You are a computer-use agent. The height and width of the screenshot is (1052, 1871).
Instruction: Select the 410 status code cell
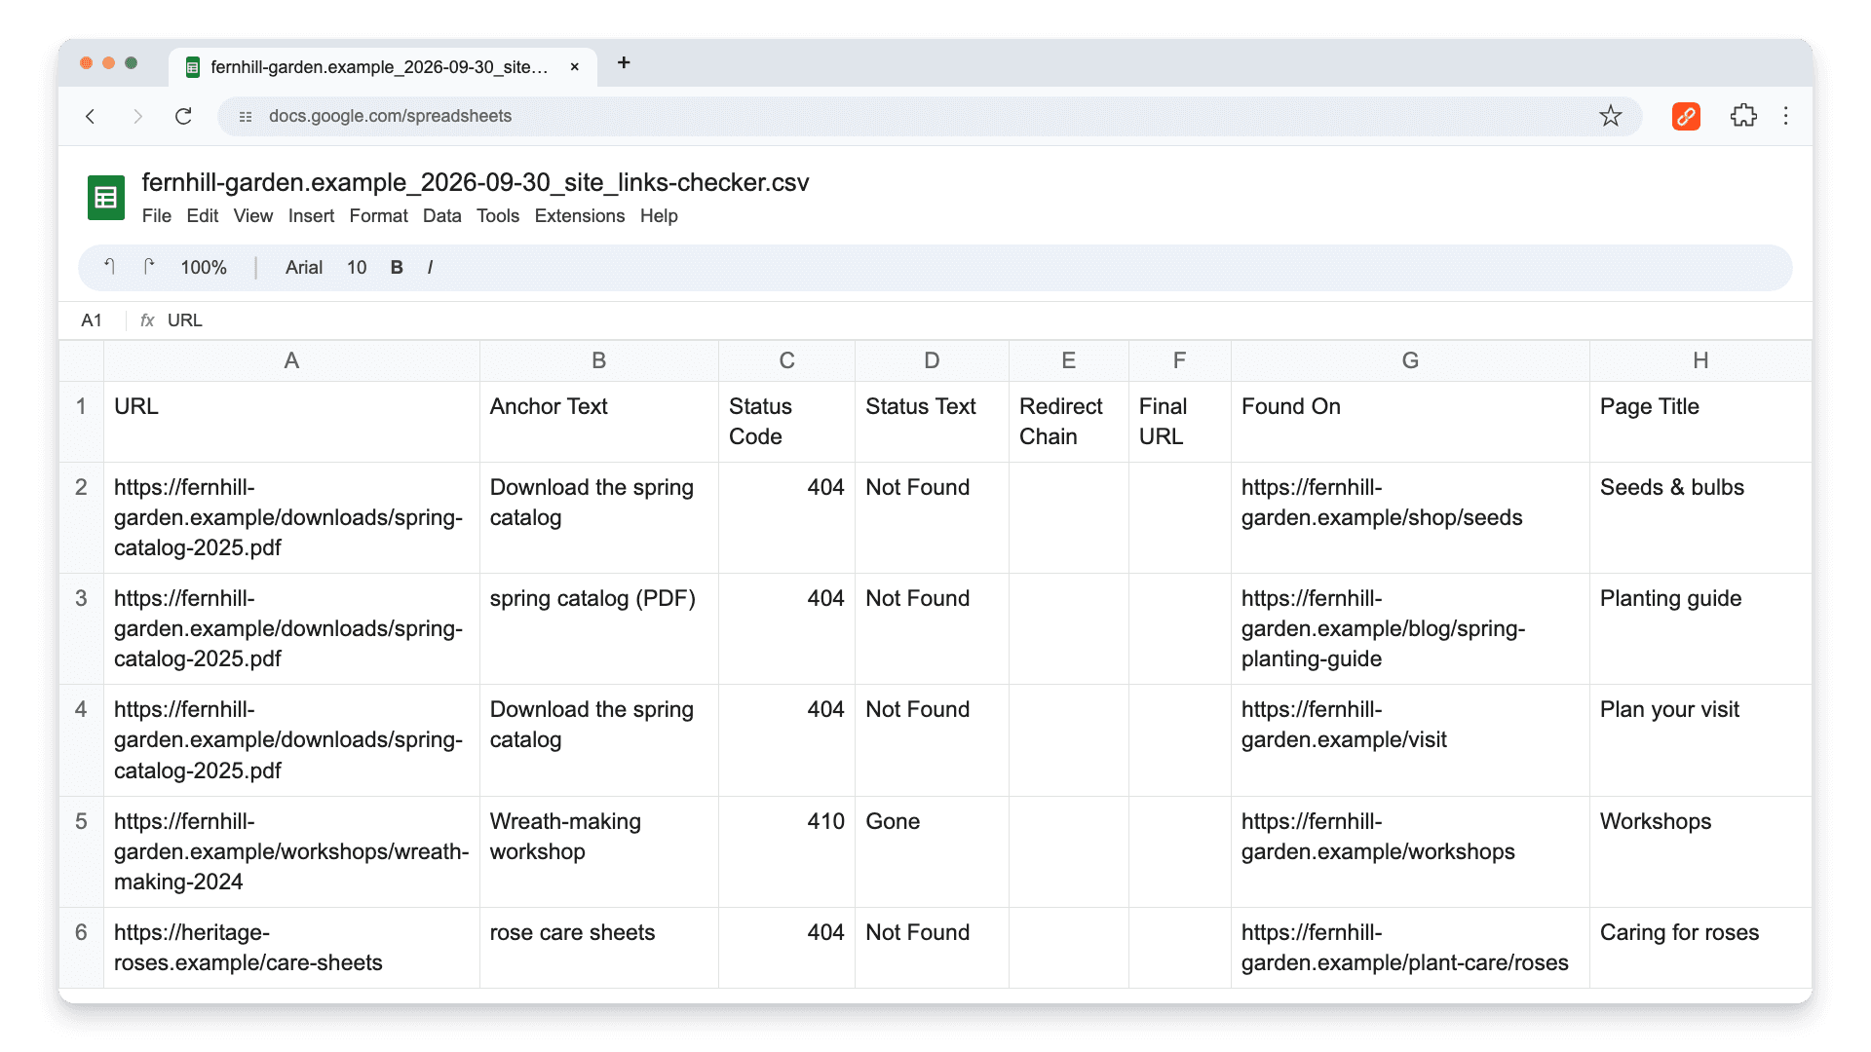786,851
